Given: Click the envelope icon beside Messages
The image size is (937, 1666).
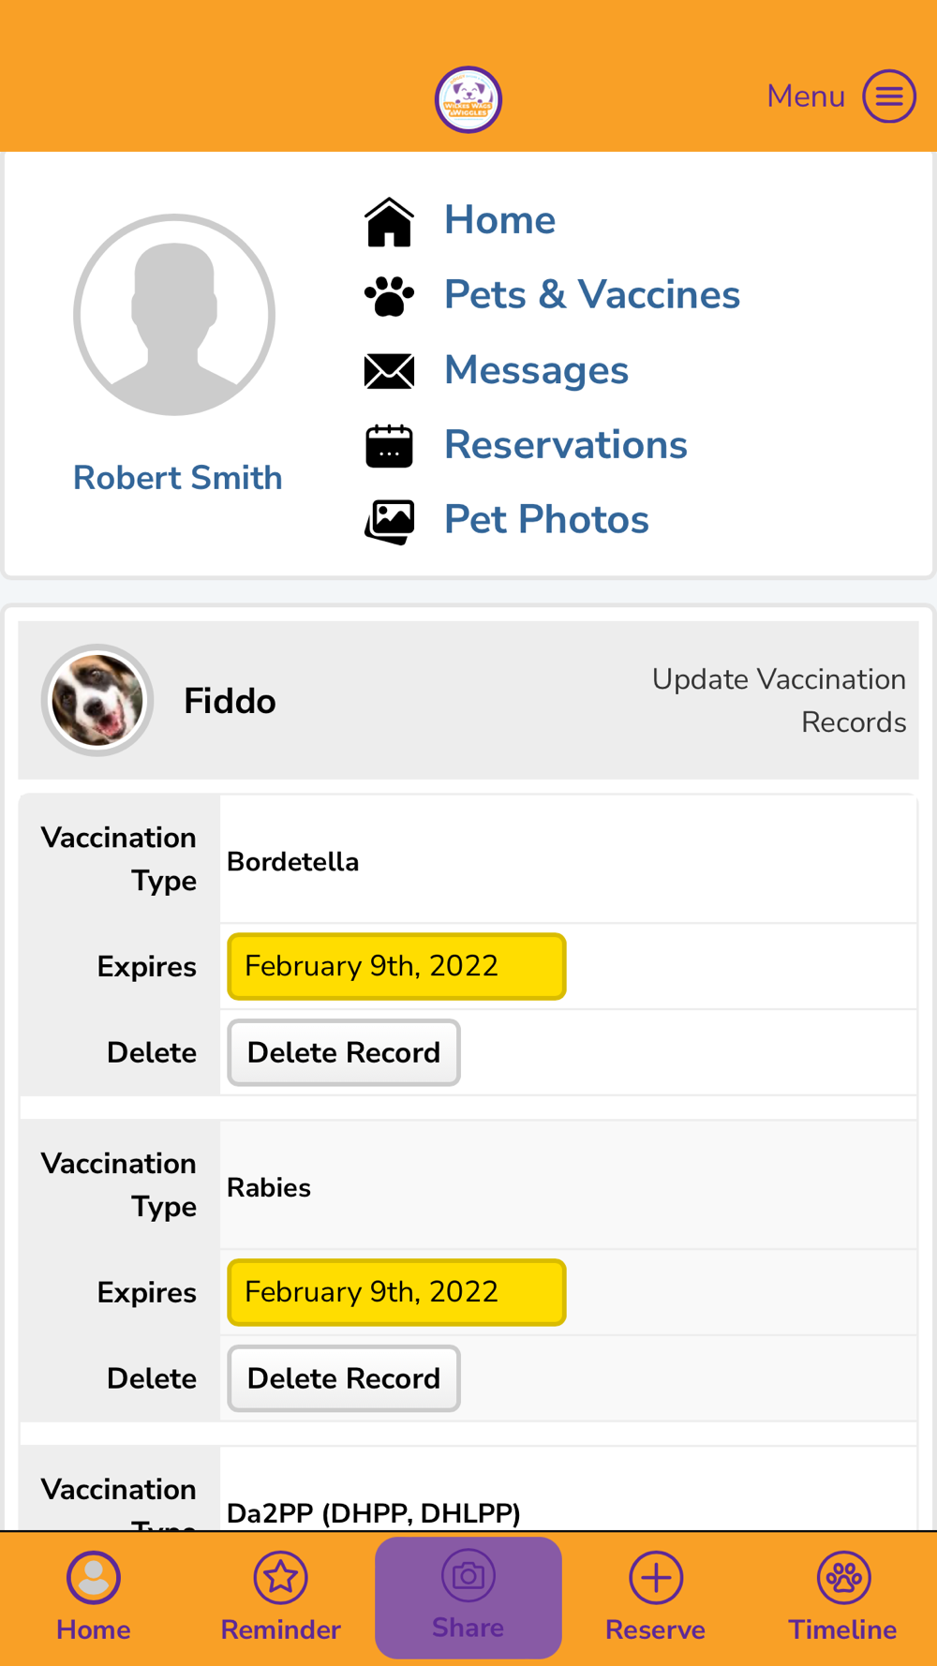Looking at the screenshot, I should pyautogui.click(x=389, y=371).
